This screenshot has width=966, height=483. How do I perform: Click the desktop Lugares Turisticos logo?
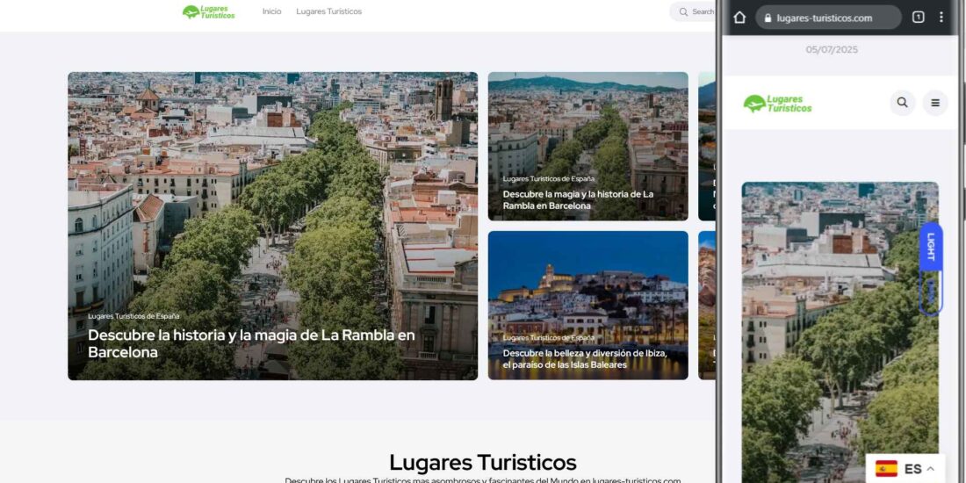click(209, 11)
